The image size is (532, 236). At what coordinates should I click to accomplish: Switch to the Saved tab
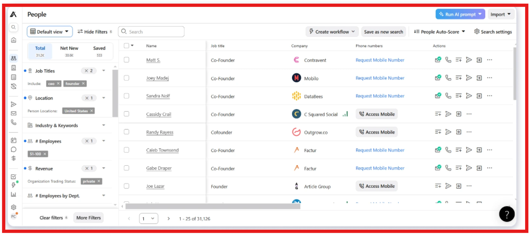tap(99, 51)
